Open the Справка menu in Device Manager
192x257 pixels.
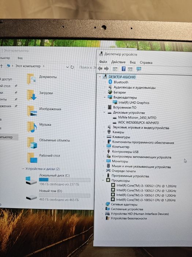pos(146,63)
